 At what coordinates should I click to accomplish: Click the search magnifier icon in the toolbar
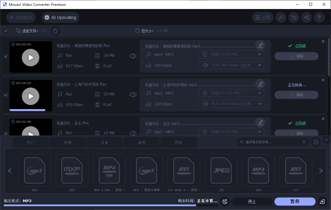point(281,17)
